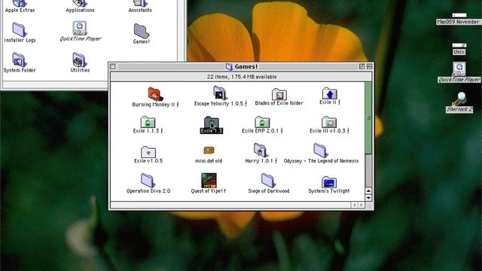482x271 pixels.
Task: Open the Exile 1.1.3 ƒ folder
Action: [x=148, y=122]
